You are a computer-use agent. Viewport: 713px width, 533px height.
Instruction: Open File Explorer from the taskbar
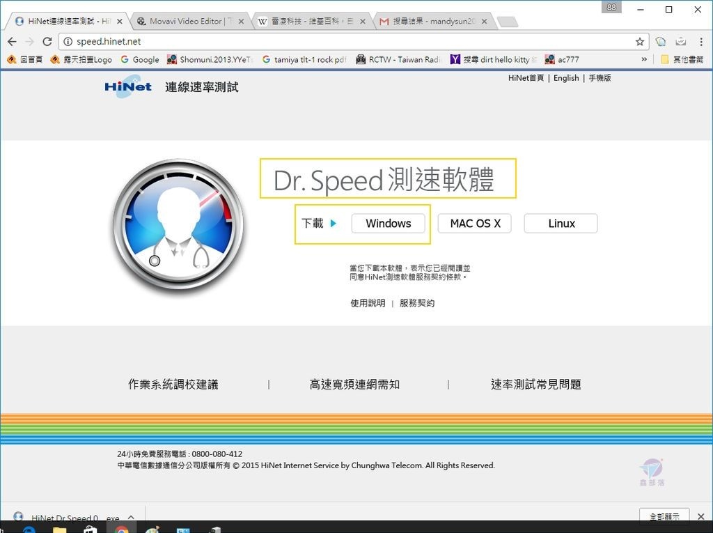click(60, 530)
